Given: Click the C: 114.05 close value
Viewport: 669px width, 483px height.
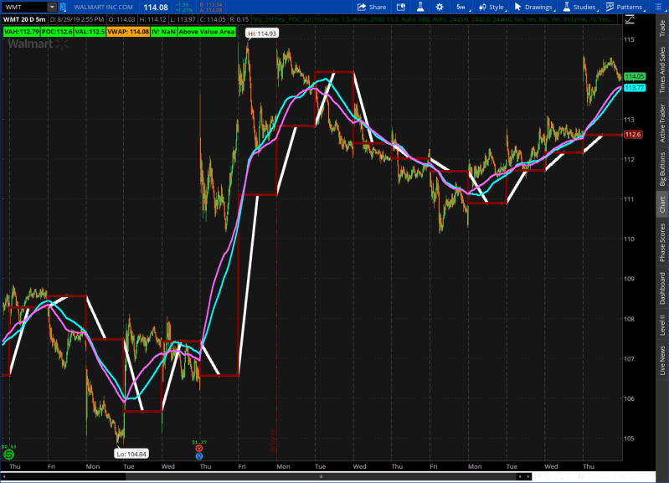Looking at the screenshot, I should click(213, 19).
